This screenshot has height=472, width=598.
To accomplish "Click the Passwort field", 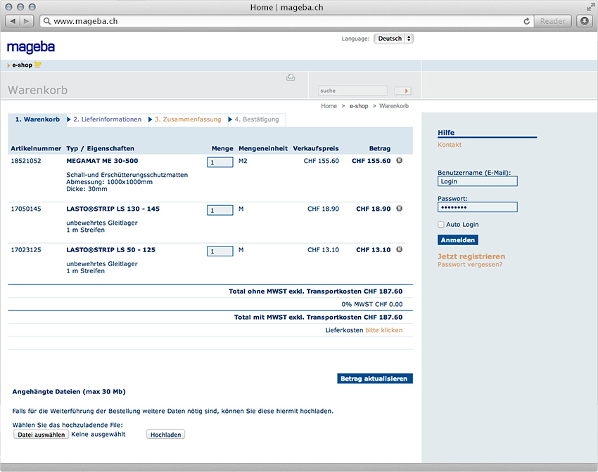I will [x=478, y=207].
